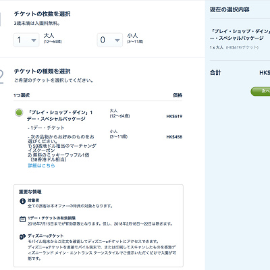Viewport: 270px width, 270px height.
Task: Click the チケットの種類を選択 heading
Action: [x=43, y=72]
